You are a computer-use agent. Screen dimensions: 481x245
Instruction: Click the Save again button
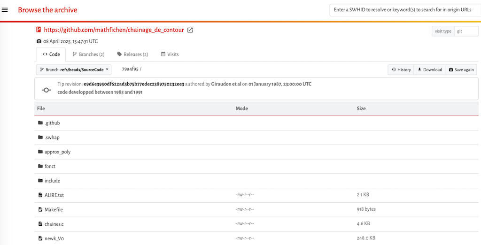click(x=461, y=70)
